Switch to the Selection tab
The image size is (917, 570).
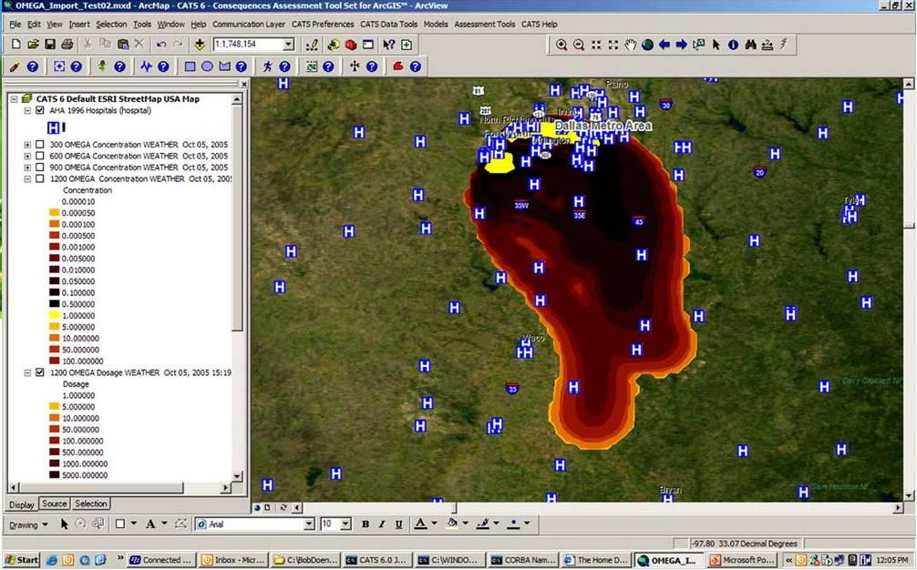tap(91, 504)
